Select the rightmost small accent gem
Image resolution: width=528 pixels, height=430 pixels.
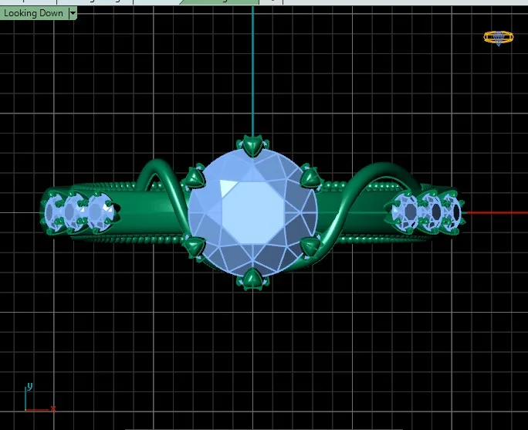(452, 212)
